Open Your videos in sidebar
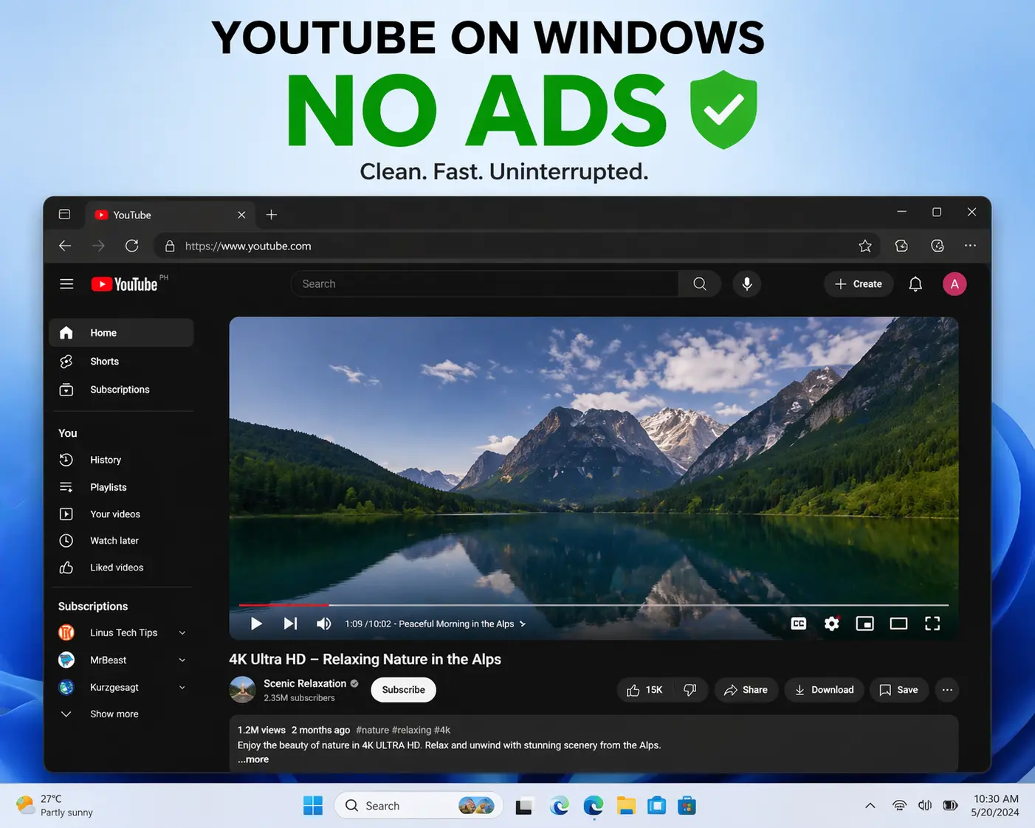The image size is (1035, 828). [x=121, y=514]
